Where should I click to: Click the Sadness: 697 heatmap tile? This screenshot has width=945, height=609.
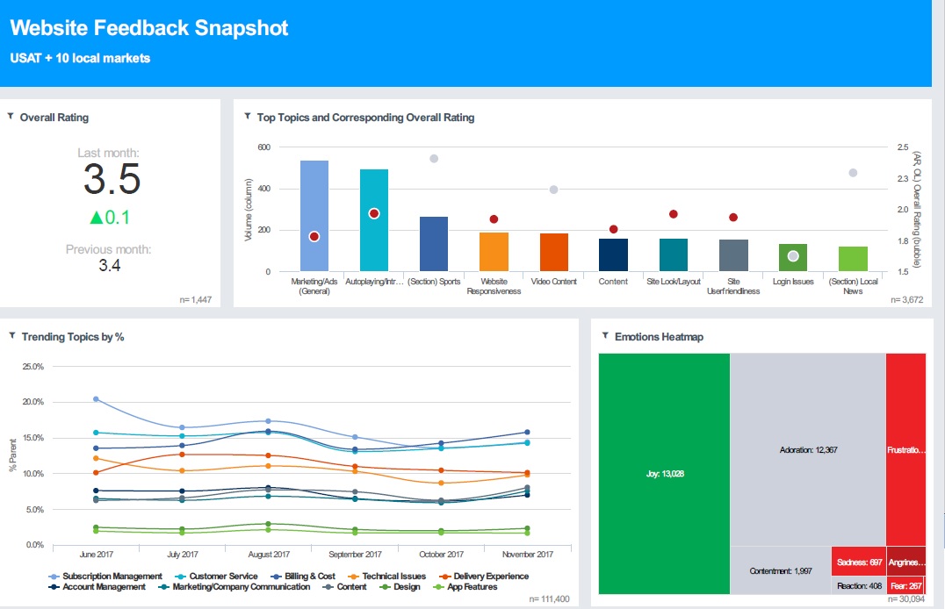click(x=859, y=562)
